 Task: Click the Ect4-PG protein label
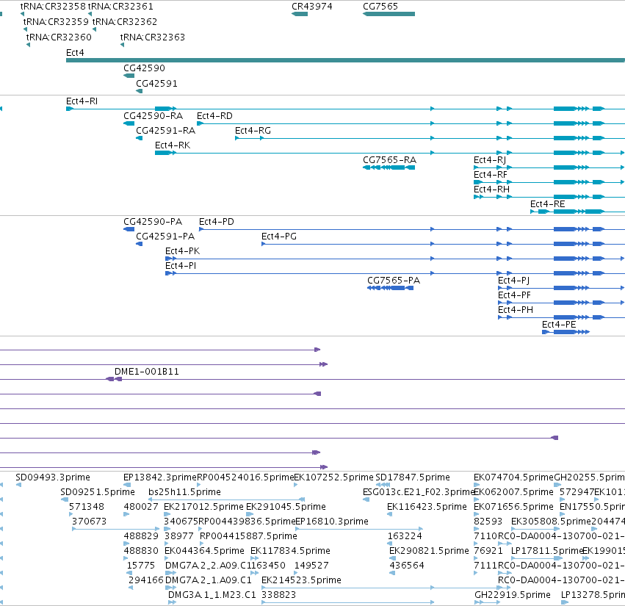(x=279, y=237)
